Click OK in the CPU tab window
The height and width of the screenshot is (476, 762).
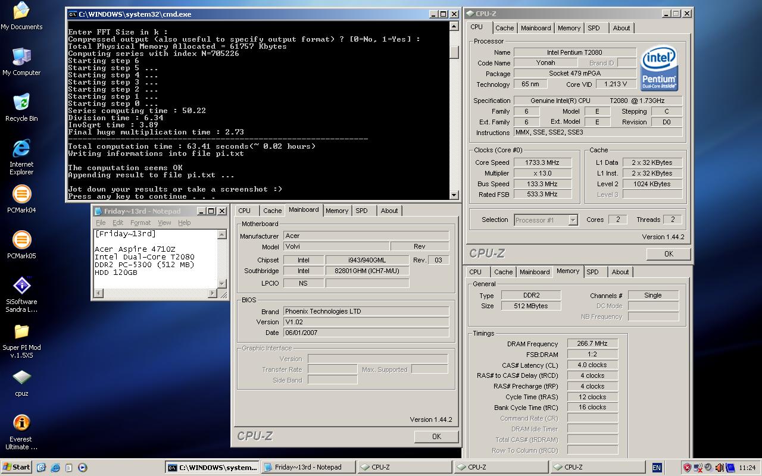click(x=669, y=253)
